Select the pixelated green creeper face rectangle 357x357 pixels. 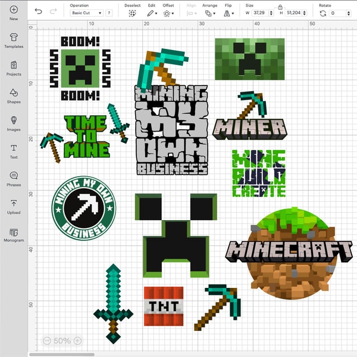[x=250, y=59]
